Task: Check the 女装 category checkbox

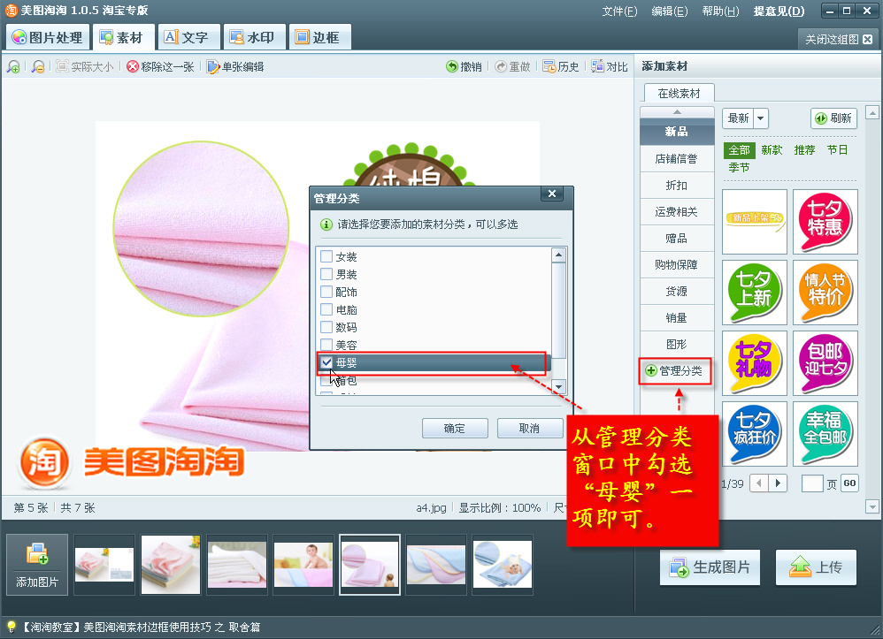Action: (326, 256)
